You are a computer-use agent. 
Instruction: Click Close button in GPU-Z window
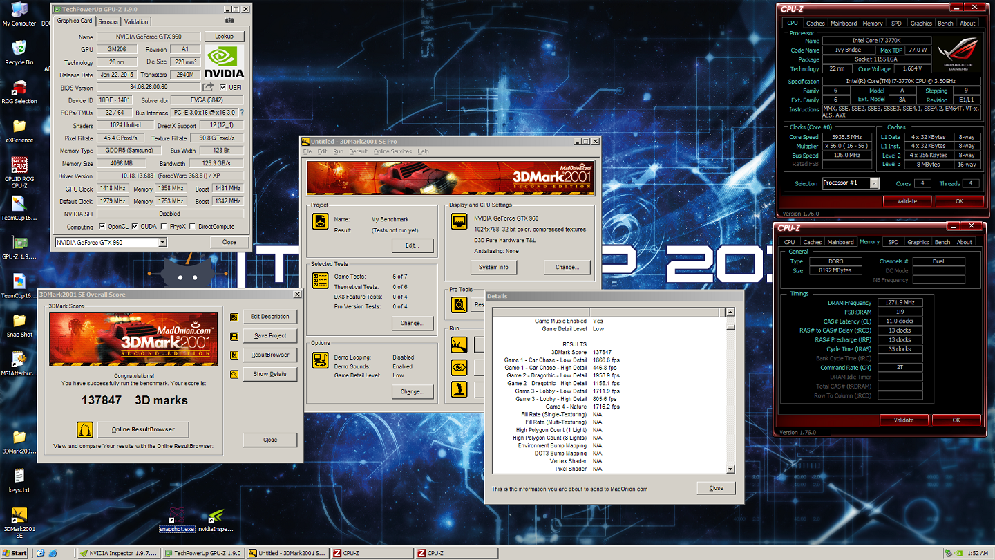(x=229, y=243)
